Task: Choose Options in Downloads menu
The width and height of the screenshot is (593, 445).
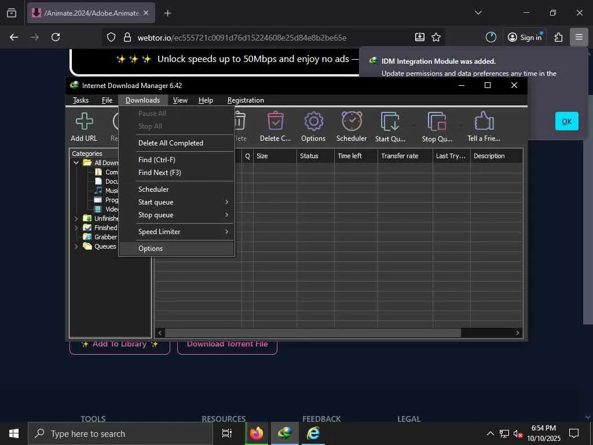Action: point(177,249)
